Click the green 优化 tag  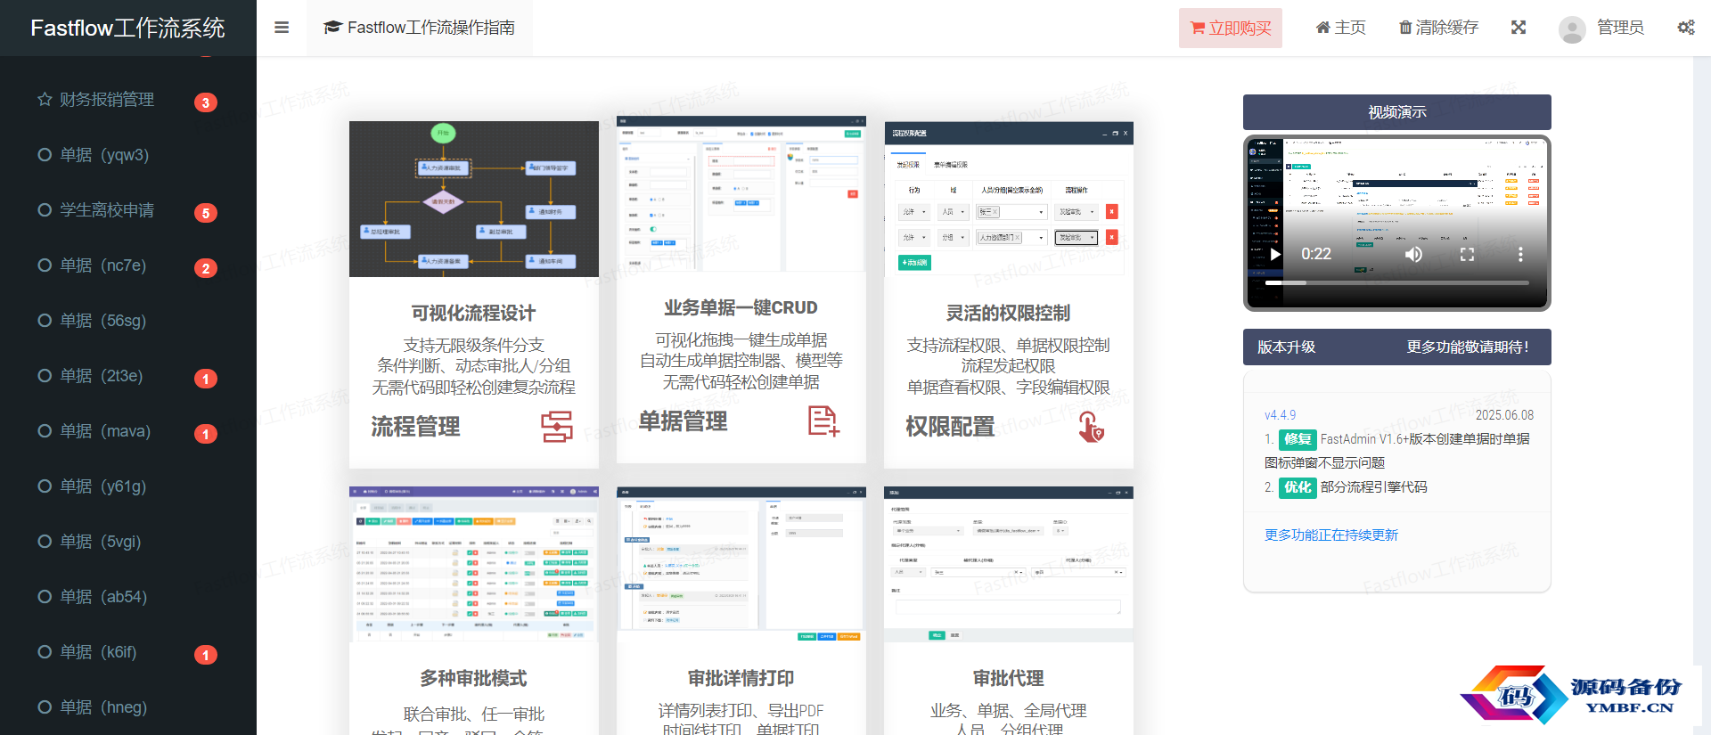pyautogui.click(x=1298, y=487)
